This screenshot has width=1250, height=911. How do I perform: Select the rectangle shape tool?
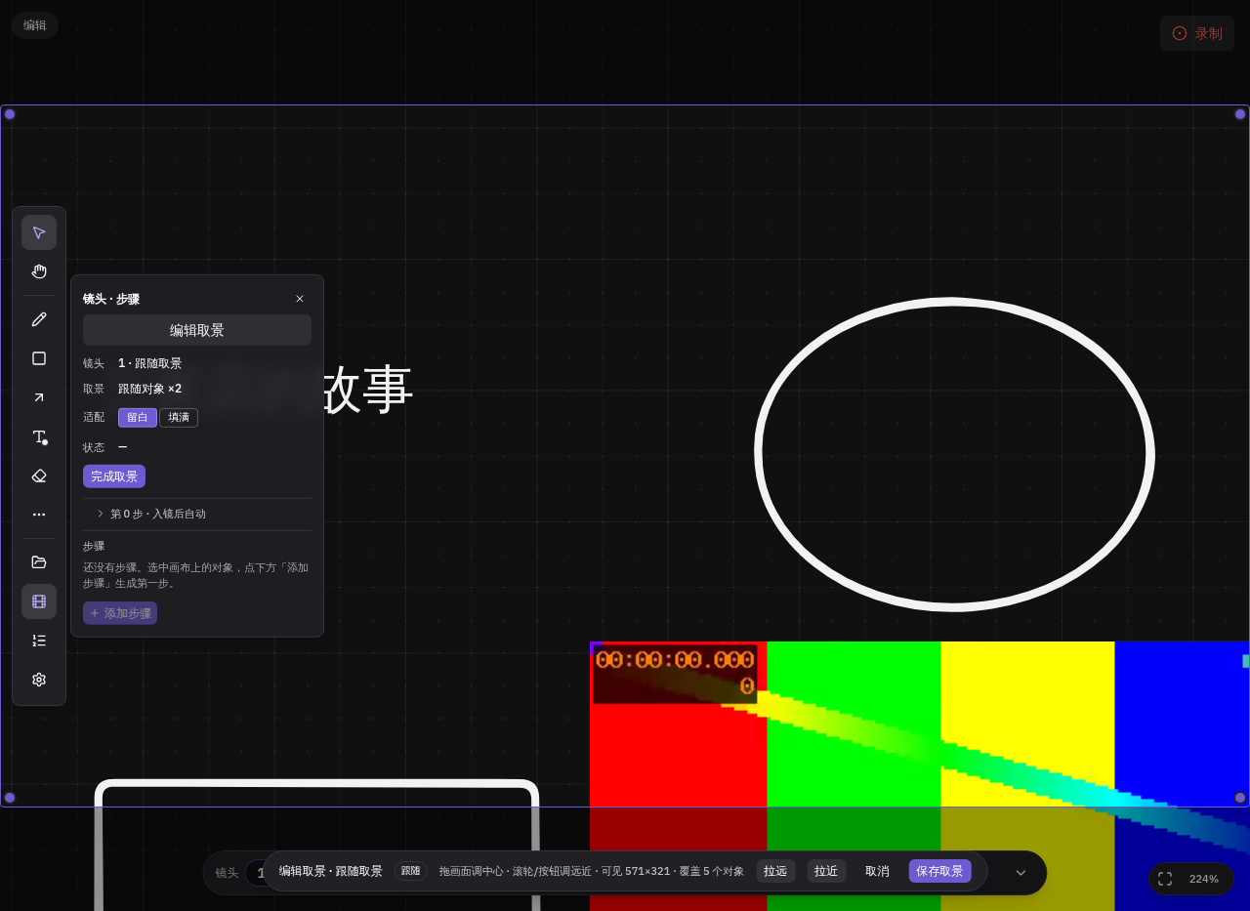(x=39, y=358)
